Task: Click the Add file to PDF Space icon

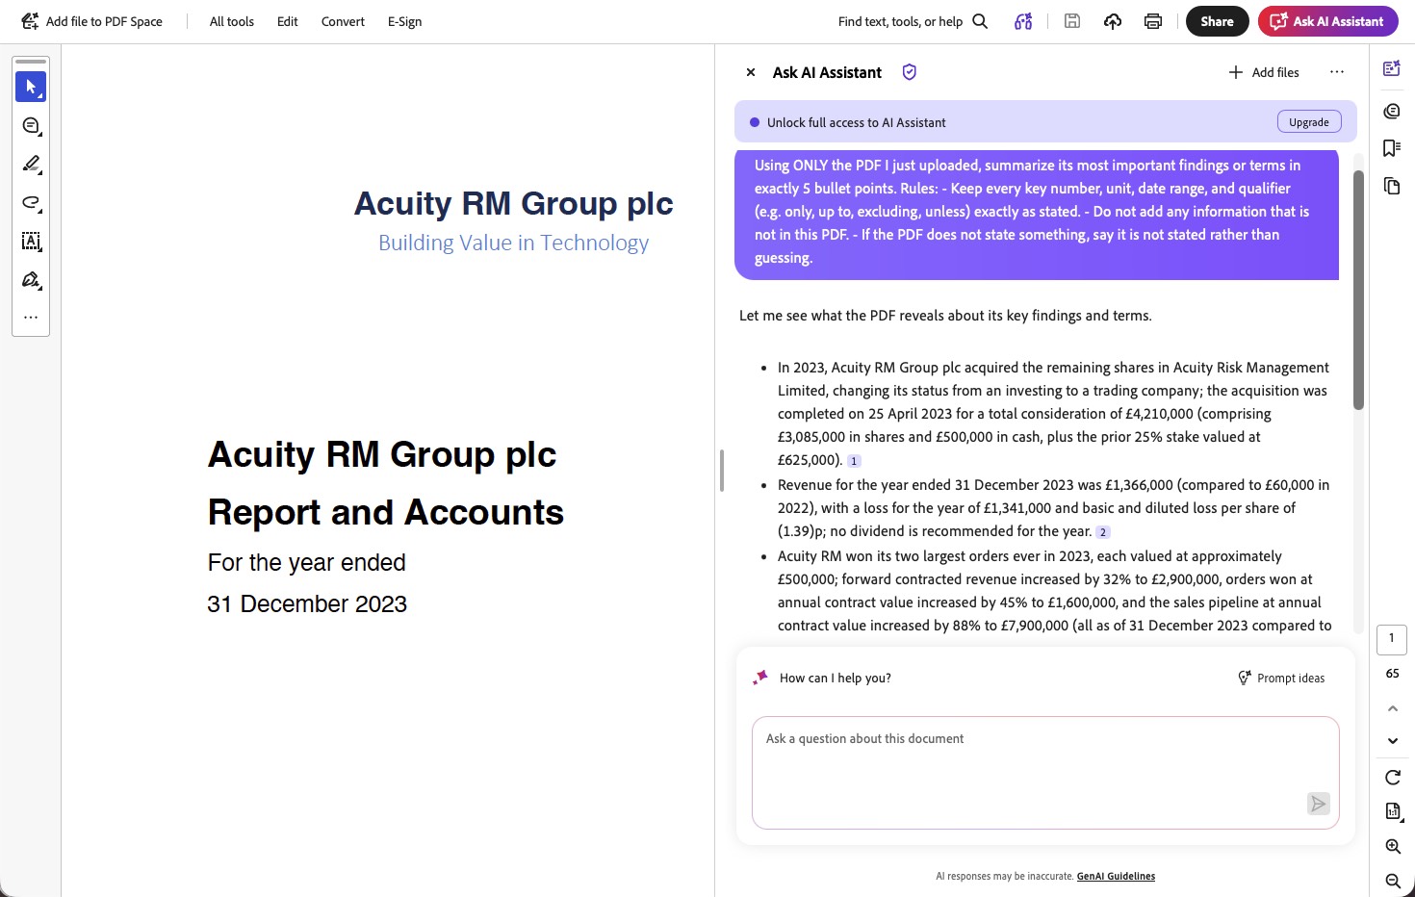Action: (30, 21)
